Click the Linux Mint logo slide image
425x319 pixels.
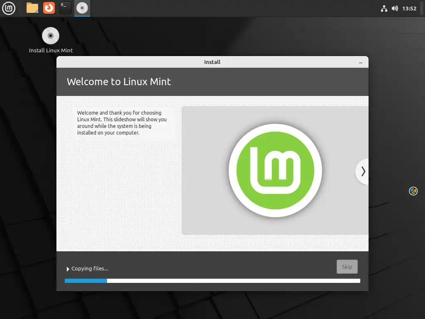click(275, 170)
